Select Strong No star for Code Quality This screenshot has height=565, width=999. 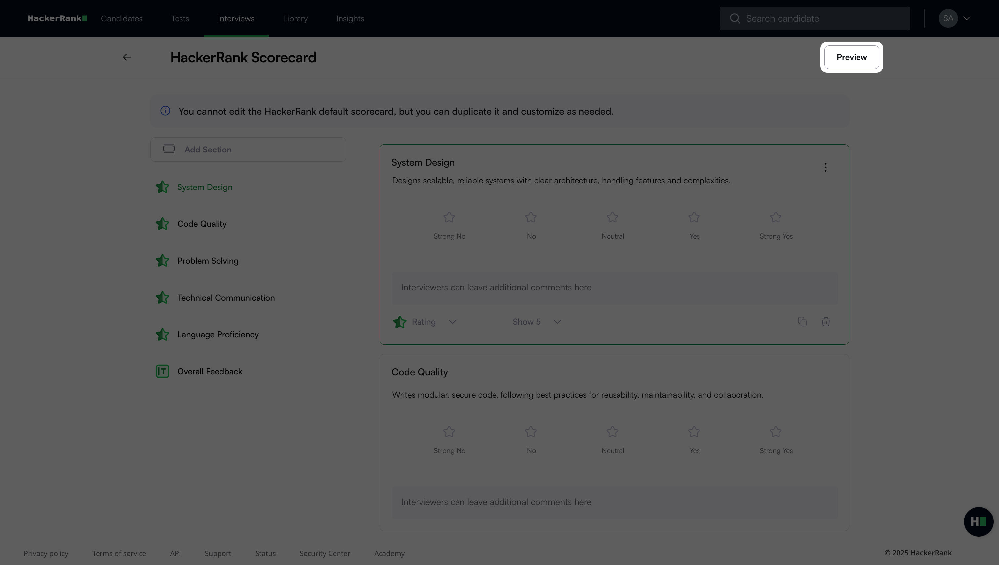[x=449, y=432]
